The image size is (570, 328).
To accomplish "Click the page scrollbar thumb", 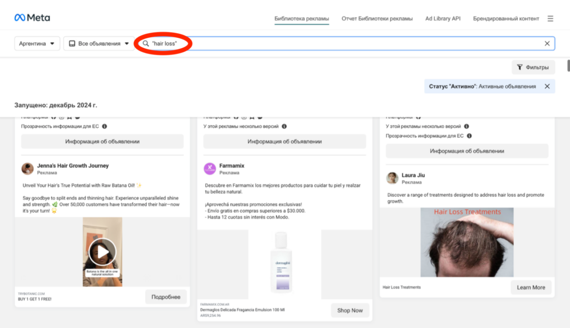I will [568, 66].
